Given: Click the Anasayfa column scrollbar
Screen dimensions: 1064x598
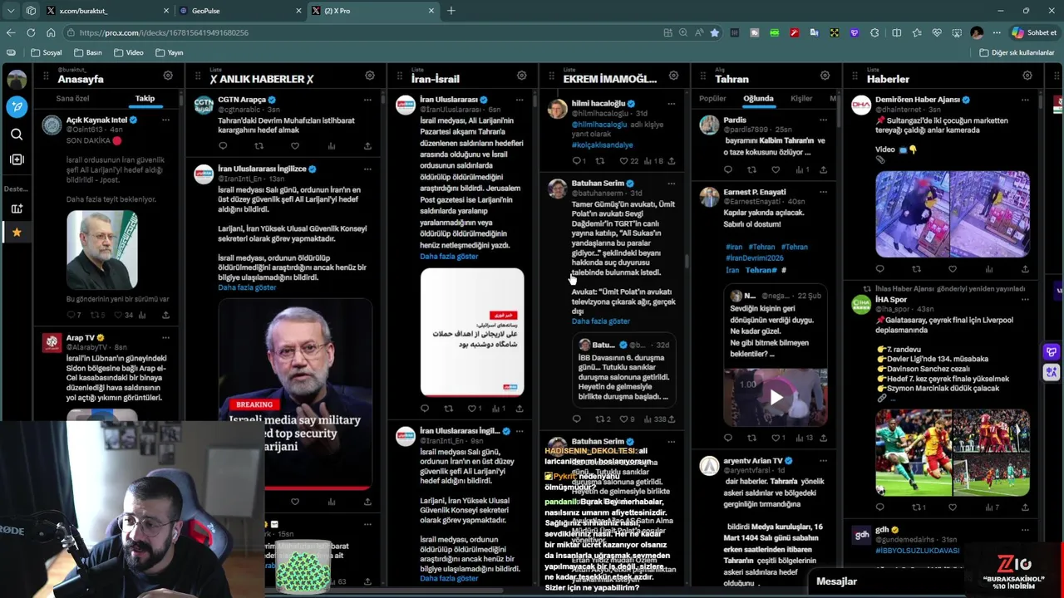Looking at the screenshot, I should [181, 100].
